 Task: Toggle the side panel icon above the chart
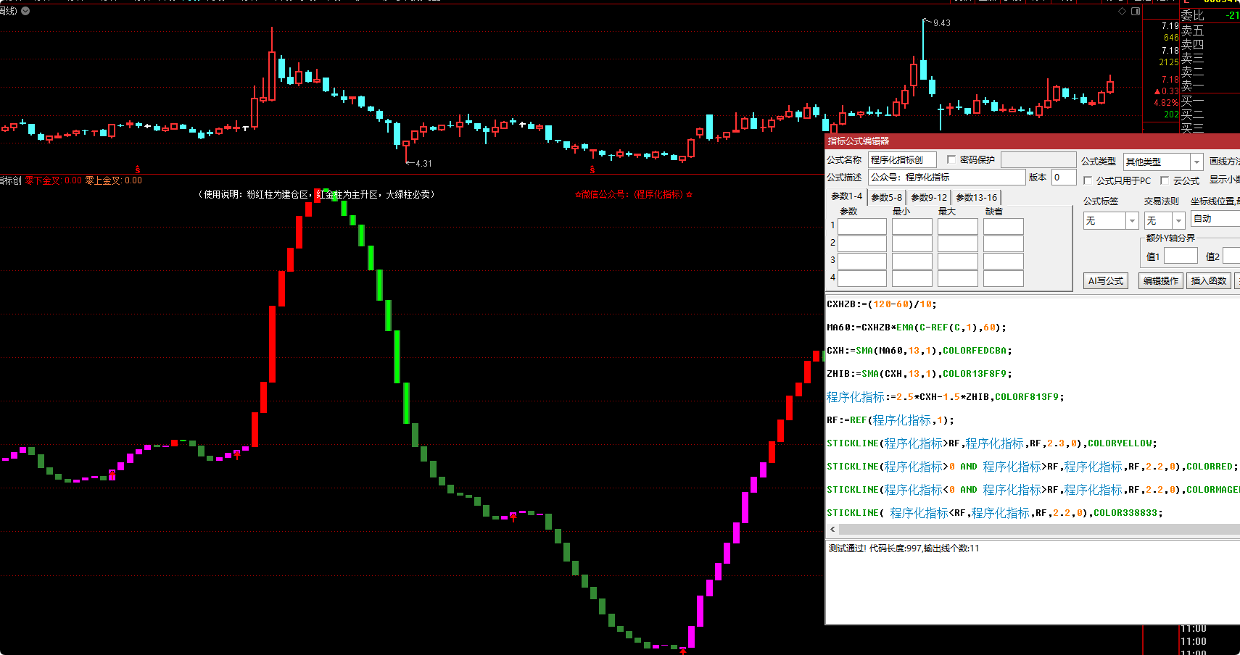(1136, 12)
